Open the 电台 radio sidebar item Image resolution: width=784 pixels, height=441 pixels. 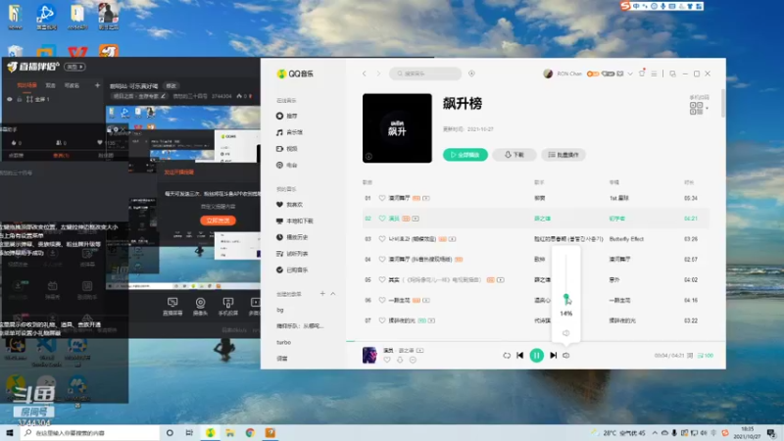(287, 165)
